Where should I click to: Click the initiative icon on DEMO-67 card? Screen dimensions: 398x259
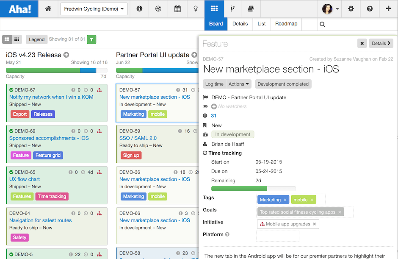[x=99, y=90]
